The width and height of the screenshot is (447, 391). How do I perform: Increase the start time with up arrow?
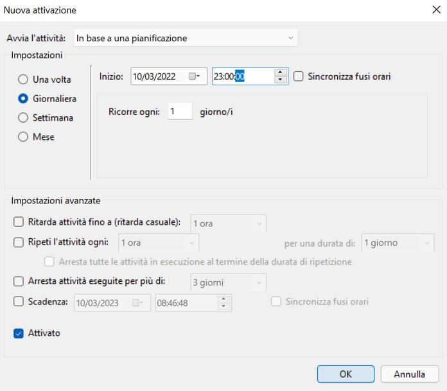280,73
